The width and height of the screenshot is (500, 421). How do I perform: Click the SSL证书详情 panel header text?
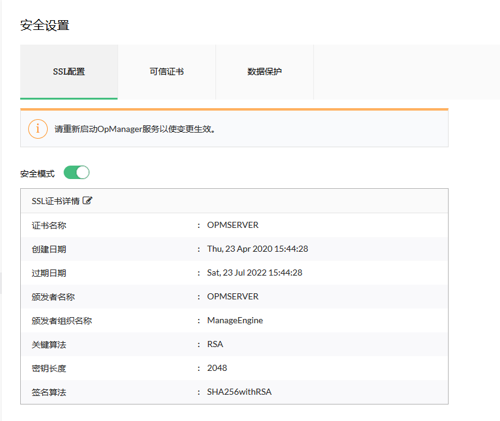point(55,201)
